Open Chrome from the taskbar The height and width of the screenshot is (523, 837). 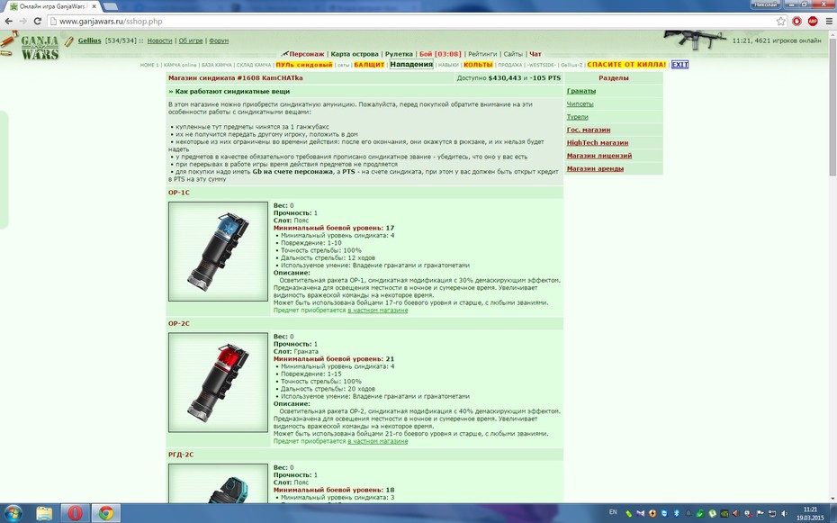click(x=106, y=513)
